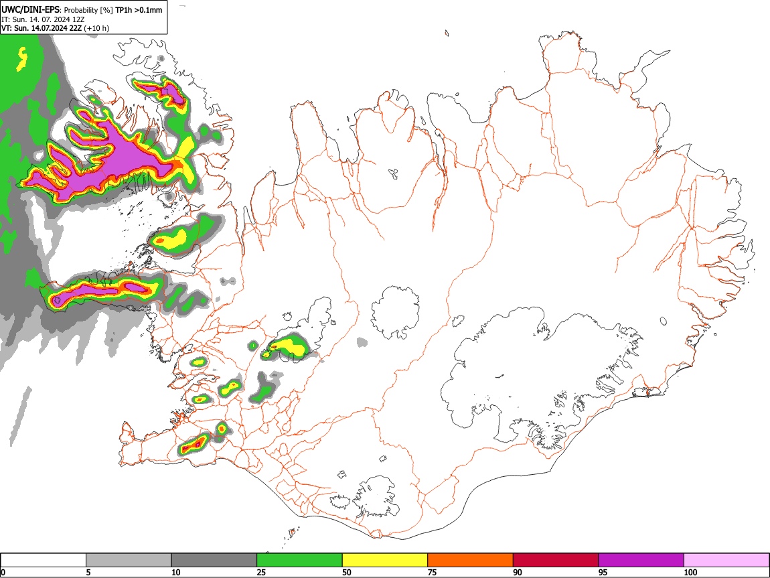Click the purple 95-100% legend swatch
Image resolution: width=770 pixels, height=578 pixels.
[641, 561]
